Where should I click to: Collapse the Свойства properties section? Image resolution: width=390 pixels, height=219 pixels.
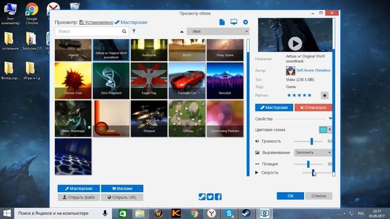[x=330, y=119]
